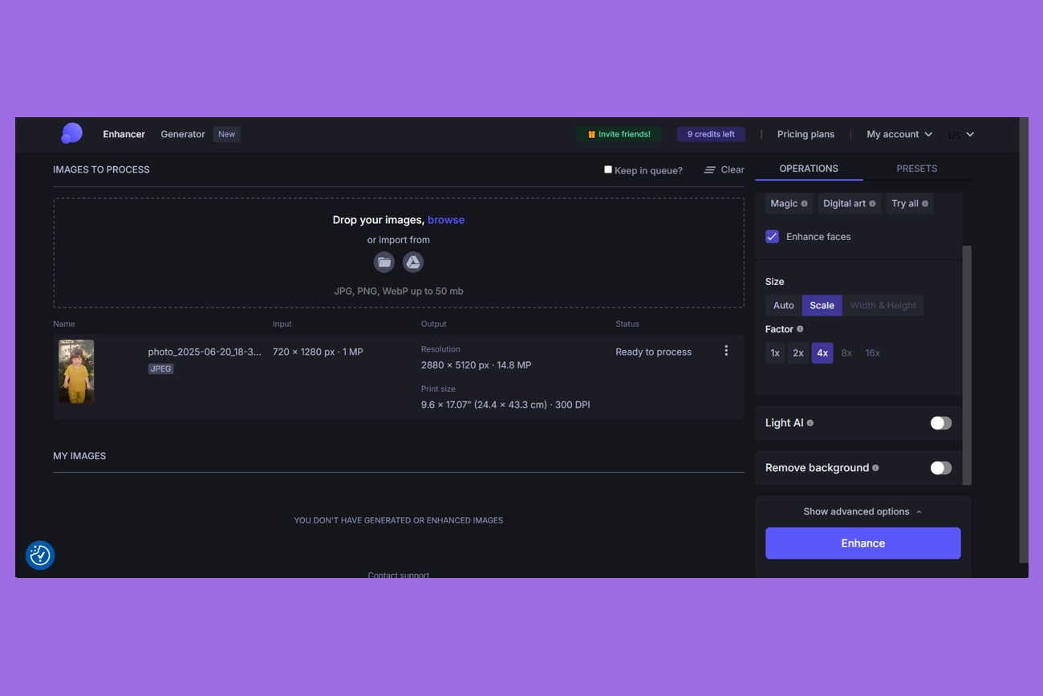Import images from Google Drive icon
The width and height of the screenshot is (1043, 696).
click(x=412, y=263)
